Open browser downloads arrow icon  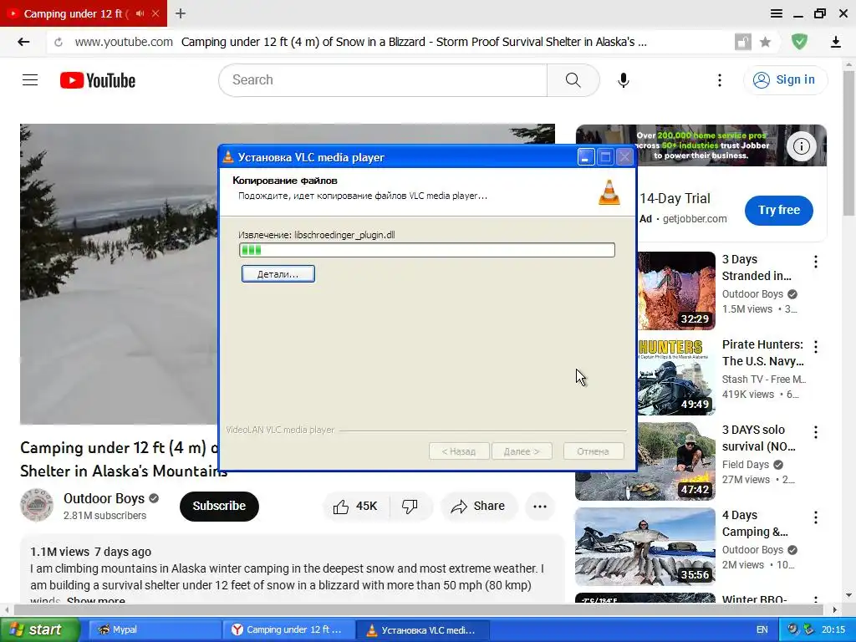click(x=835, y=42)
